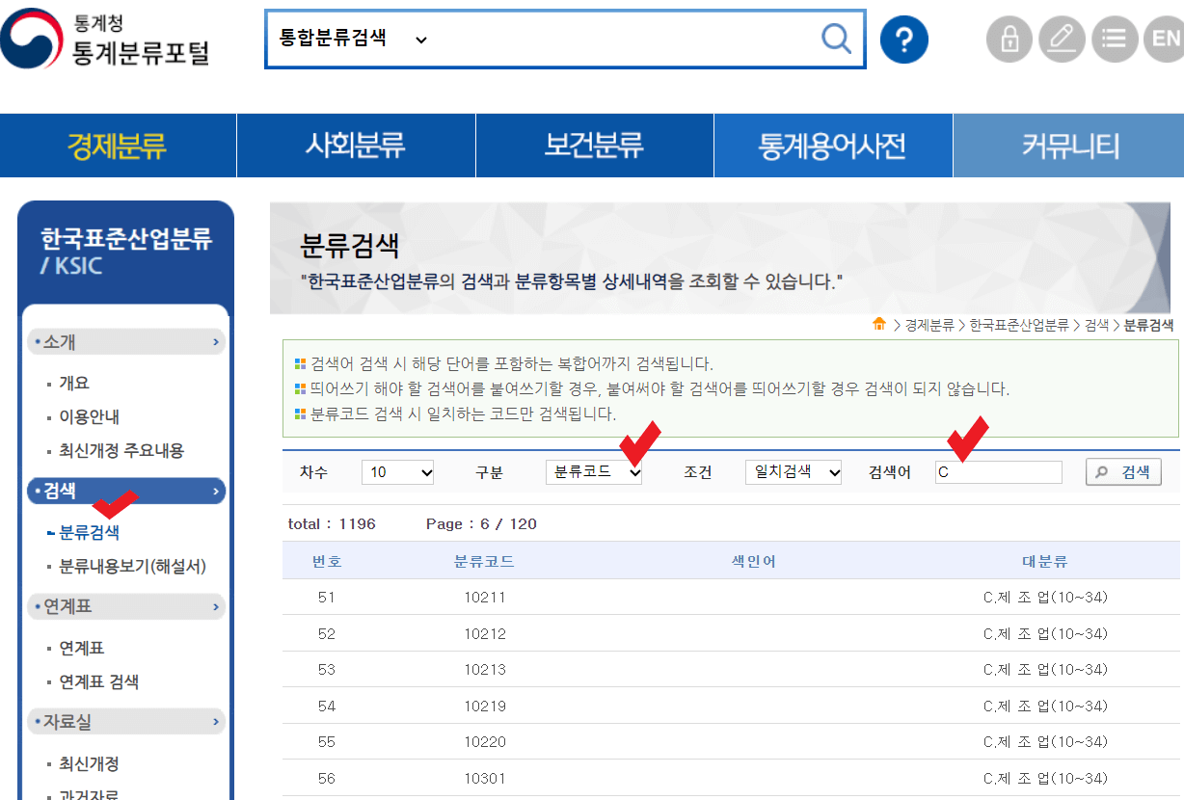1184x800 pixels.
Task: Click the 검색어 input field containing C
Action: pos(998,471)
